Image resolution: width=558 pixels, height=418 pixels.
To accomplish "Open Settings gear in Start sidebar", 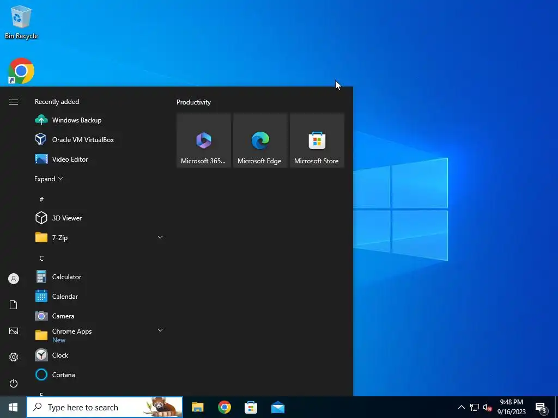I will [x=14, y=357].
